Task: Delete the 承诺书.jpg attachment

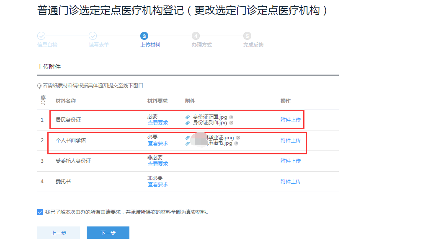Action: click(x=236, y=143)
